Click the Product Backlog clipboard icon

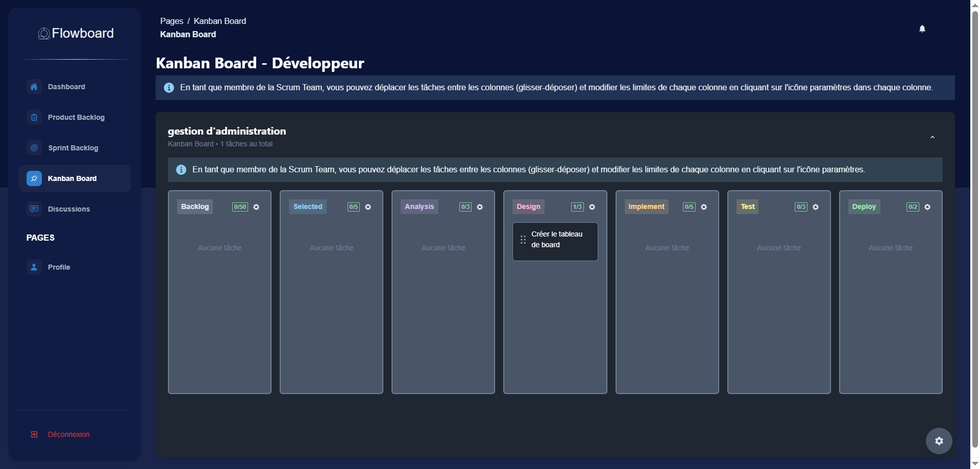click(x=34, y=117)
